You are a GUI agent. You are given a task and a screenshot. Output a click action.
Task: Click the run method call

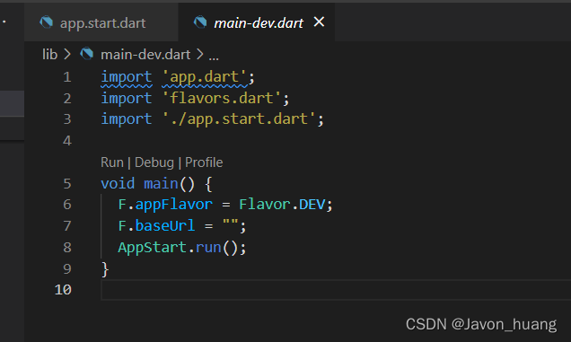point(208,248)
